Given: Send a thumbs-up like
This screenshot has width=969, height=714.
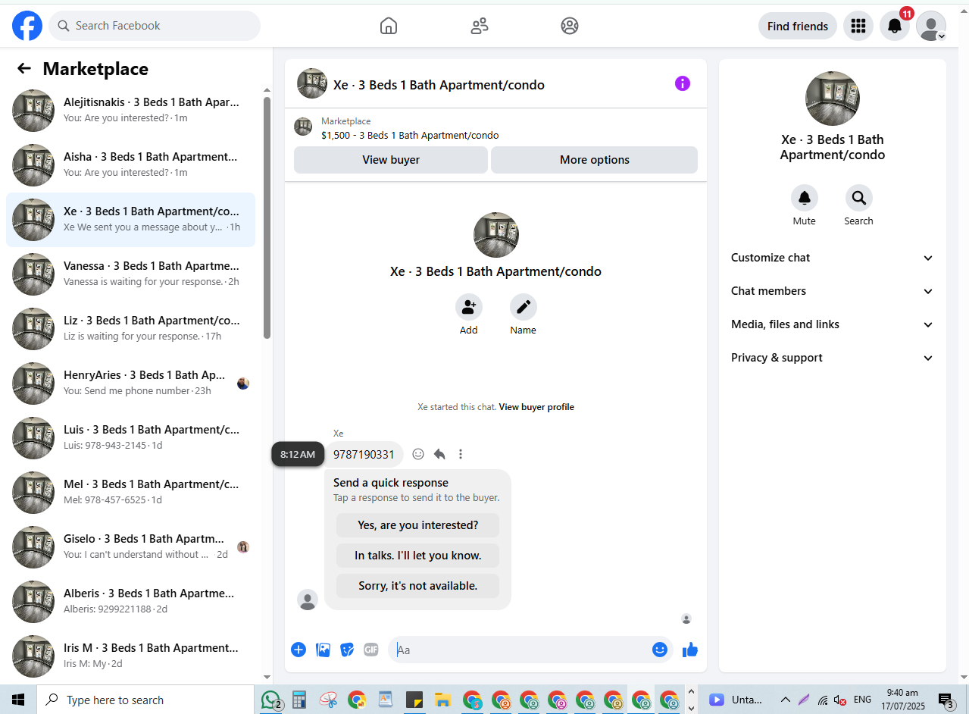Looking at the screenshot, I should pyautogui.click(x=690, y=650).
